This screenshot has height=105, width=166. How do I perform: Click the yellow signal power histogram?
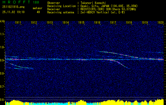[x=83, y=103]
